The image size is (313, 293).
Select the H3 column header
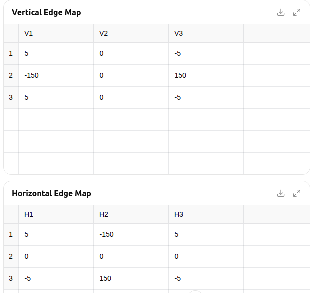[x=206, y=214]
